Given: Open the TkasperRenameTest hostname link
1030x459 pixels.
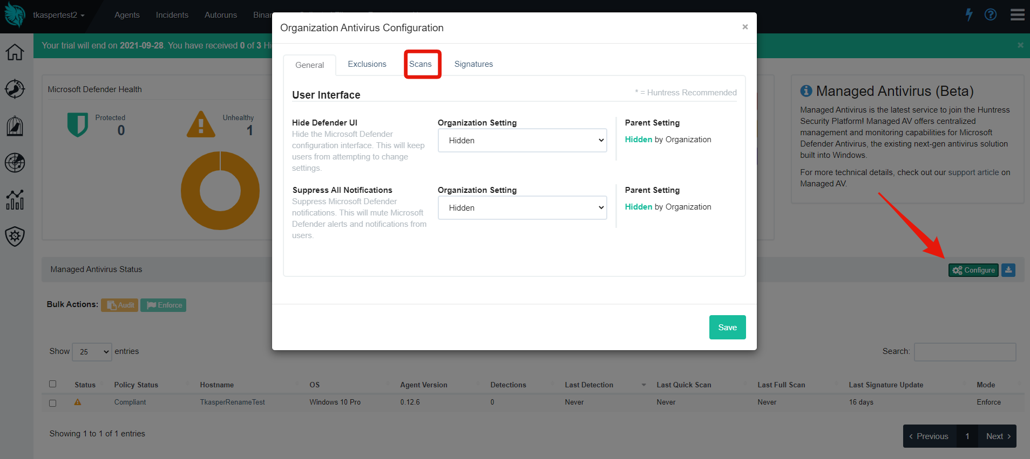Looking at the screenshot, I should pos(232,402).
